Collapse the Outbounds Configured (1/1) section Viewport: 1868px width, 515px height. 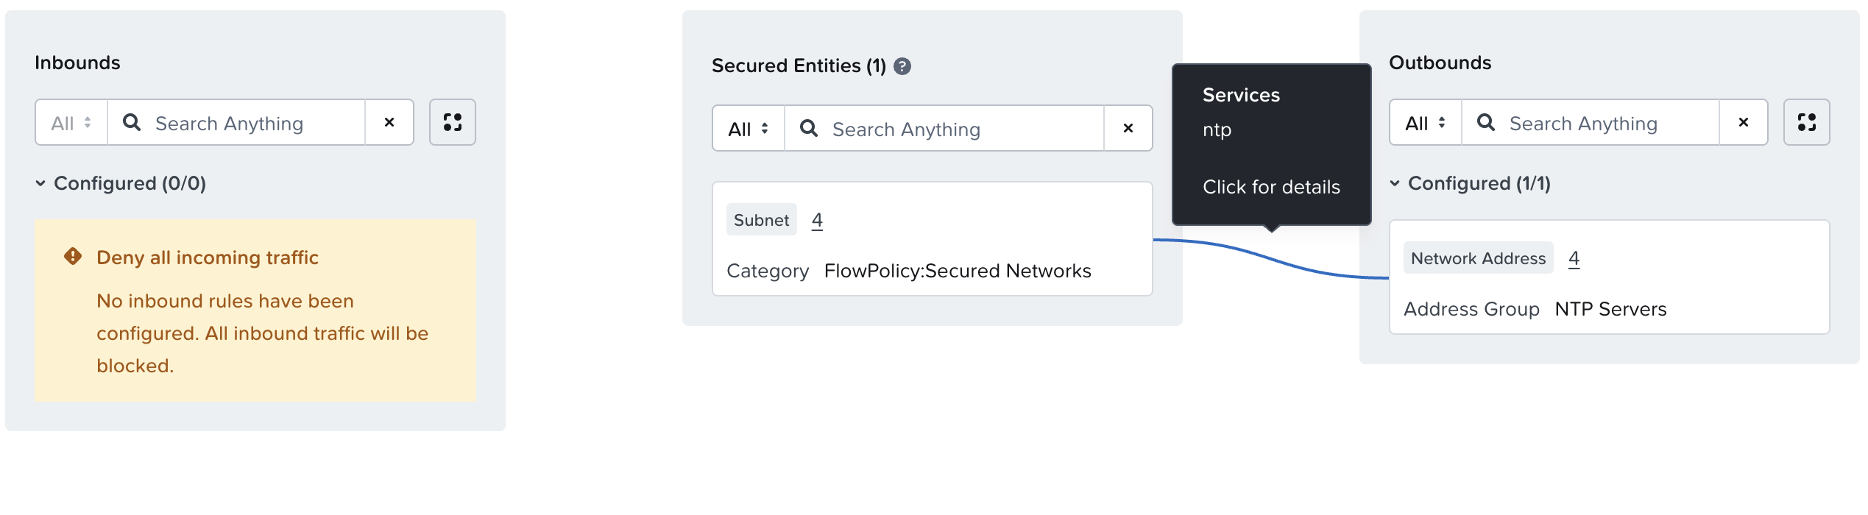[1395, 183]
